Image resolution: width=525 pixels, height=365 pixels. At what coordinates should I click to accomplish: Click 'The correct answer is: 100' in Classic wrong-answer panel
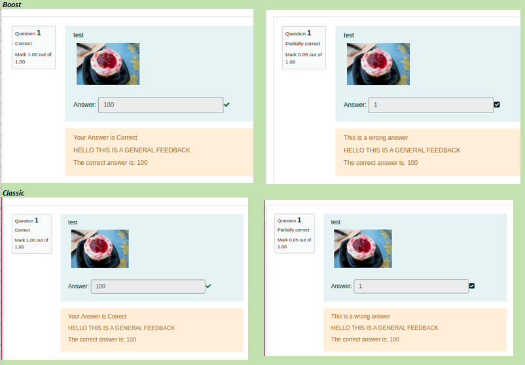[365, 339]
